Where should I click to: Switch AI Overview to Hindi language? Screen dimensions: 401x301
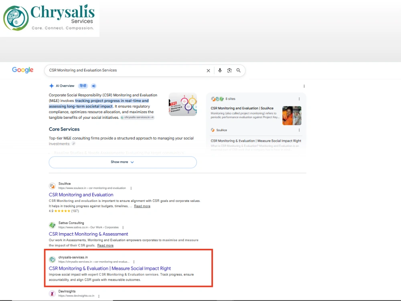tap(83, 86)
